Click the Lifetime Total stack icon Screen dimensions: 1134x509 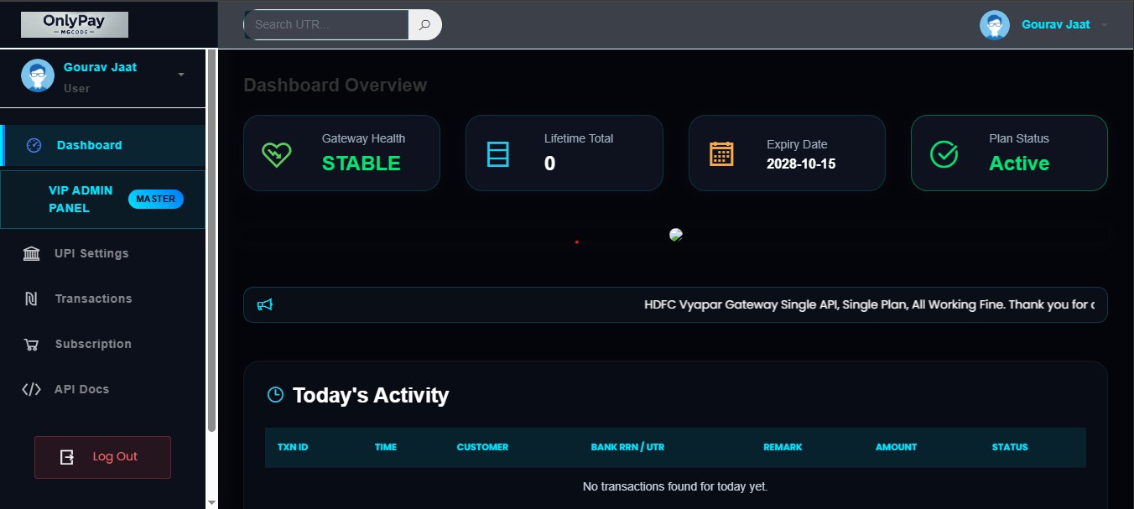tap(498, 153)
